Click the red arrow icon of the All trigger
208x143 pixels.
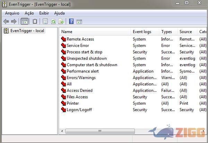click(x=63, y=84)
